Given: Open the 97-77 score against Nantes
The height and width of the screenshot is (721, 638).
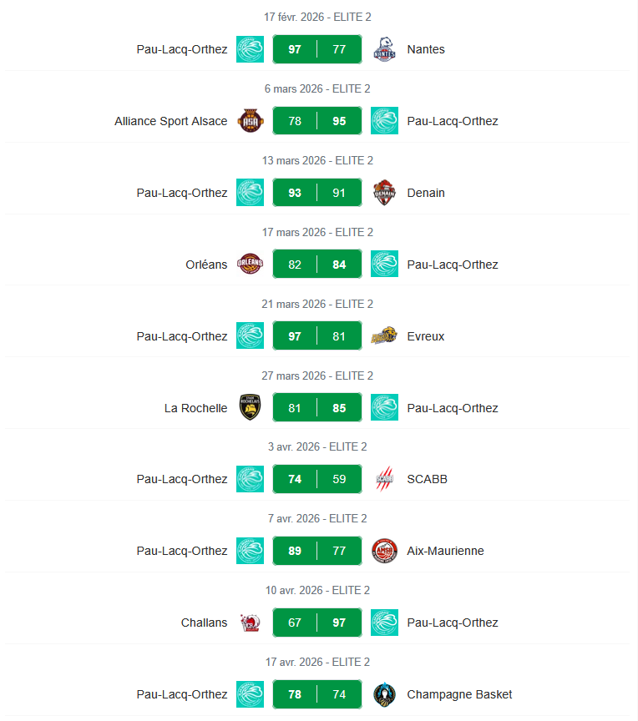Looking at the screenshot, I should (317, 49).
